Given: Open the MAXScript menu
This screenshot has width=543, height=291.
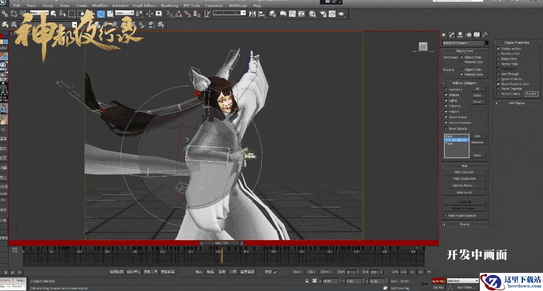Looking at the screenshot, I should tap(238, 6).
